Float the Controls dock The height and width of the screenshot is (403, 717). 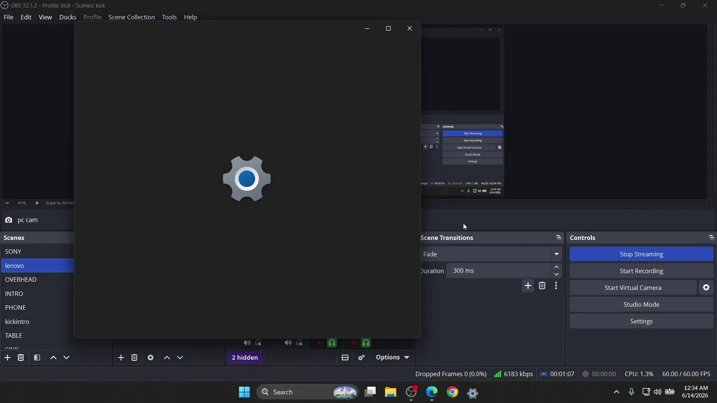pos(711,238)
